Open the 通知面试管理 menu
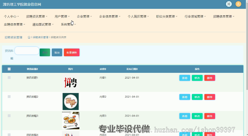Screen dimensions: 248x136 pyautogui.click(x=43, y=24)
